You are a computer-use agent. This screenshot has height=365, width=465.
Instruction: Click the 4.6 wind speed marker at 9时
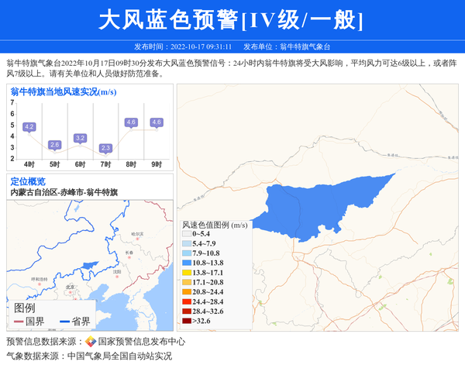157,122
